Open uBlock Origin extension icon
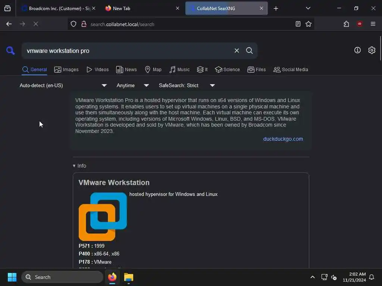The height and width of the screenshot is (286, 382). pyautogui.click(x=360, y=24)
